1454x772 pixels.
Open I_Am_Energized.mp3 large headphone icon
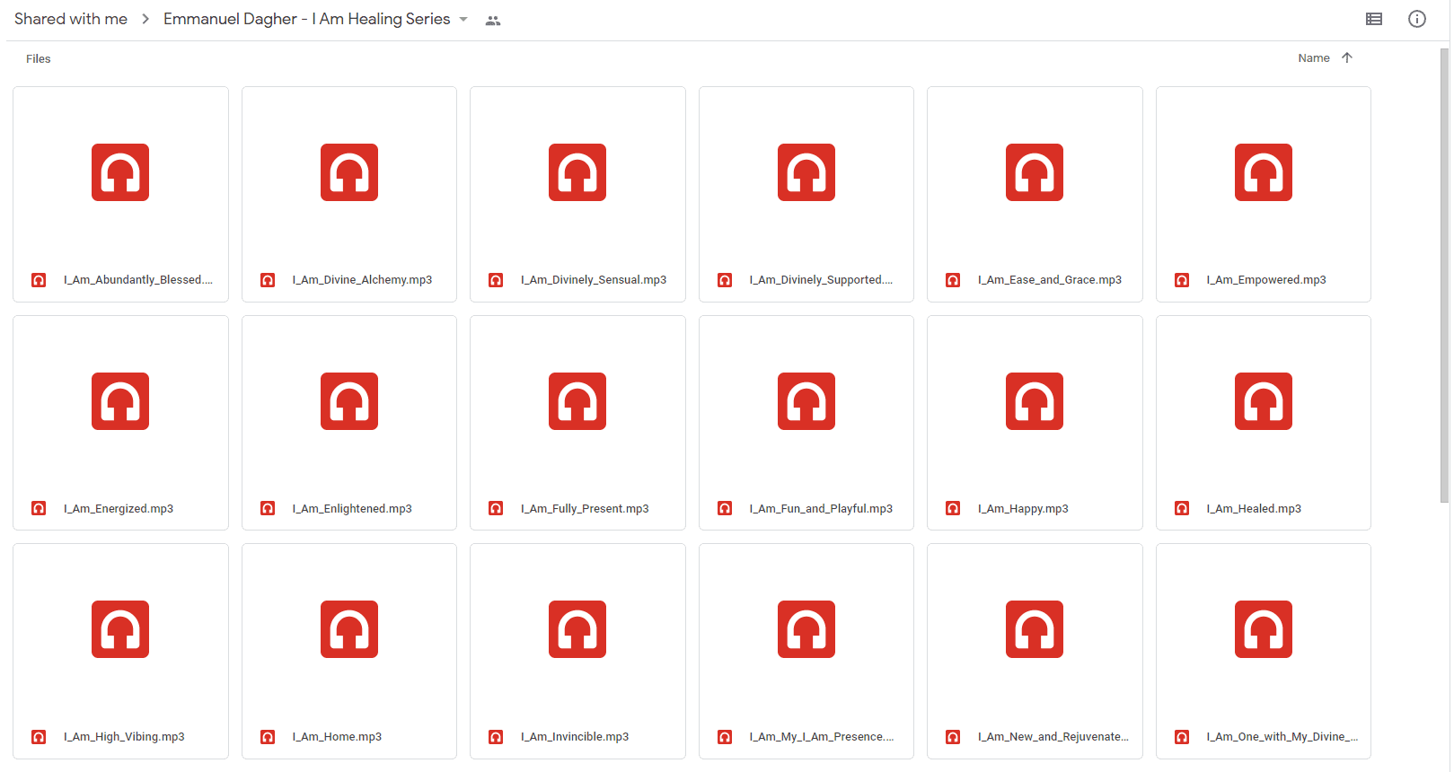[120, 401]
